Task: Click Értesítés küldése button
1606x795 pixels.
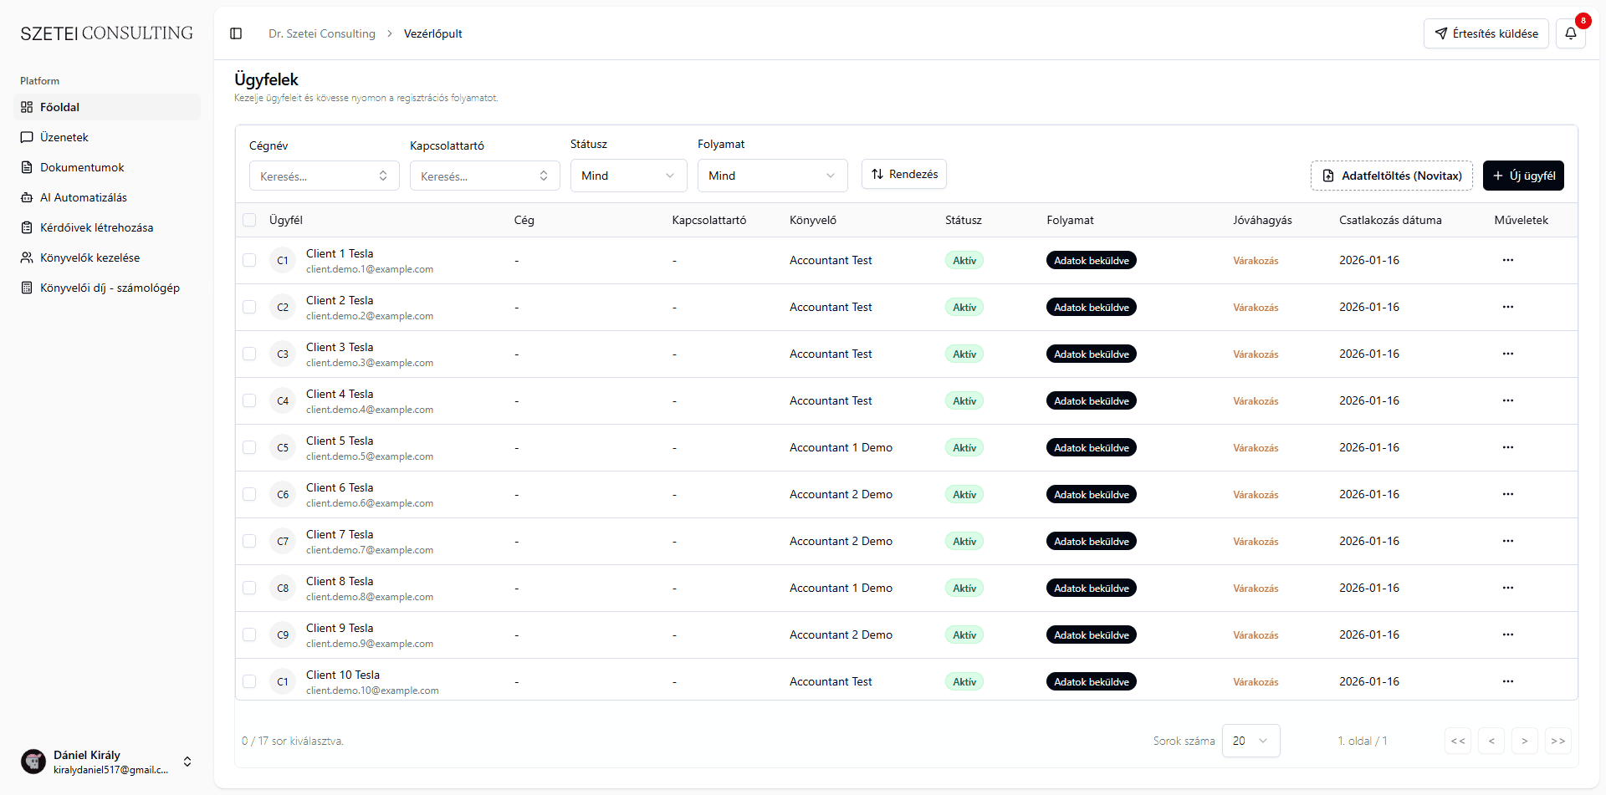Action: (1486, 33)
